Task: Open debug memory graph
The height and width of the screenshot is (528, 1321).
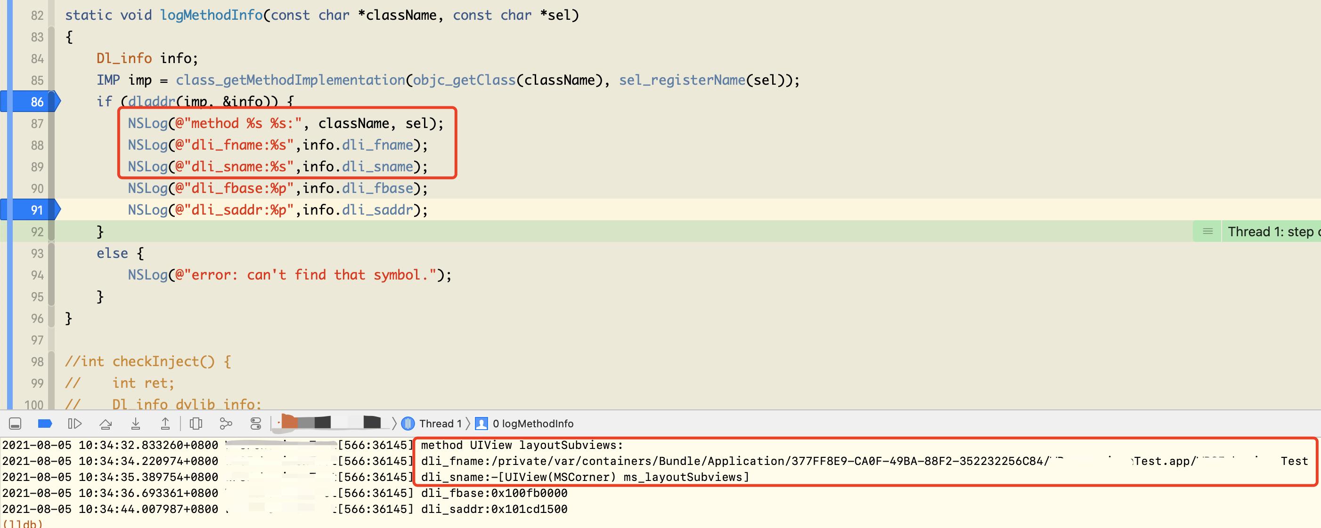Action: (x=226, y=424)
